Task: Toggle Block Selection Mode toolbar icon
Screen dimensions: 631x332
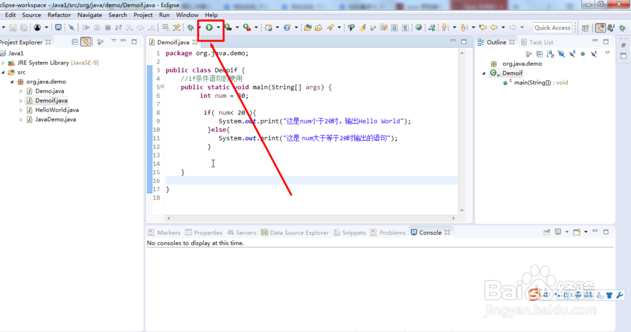Action: (x=394, y=27)
